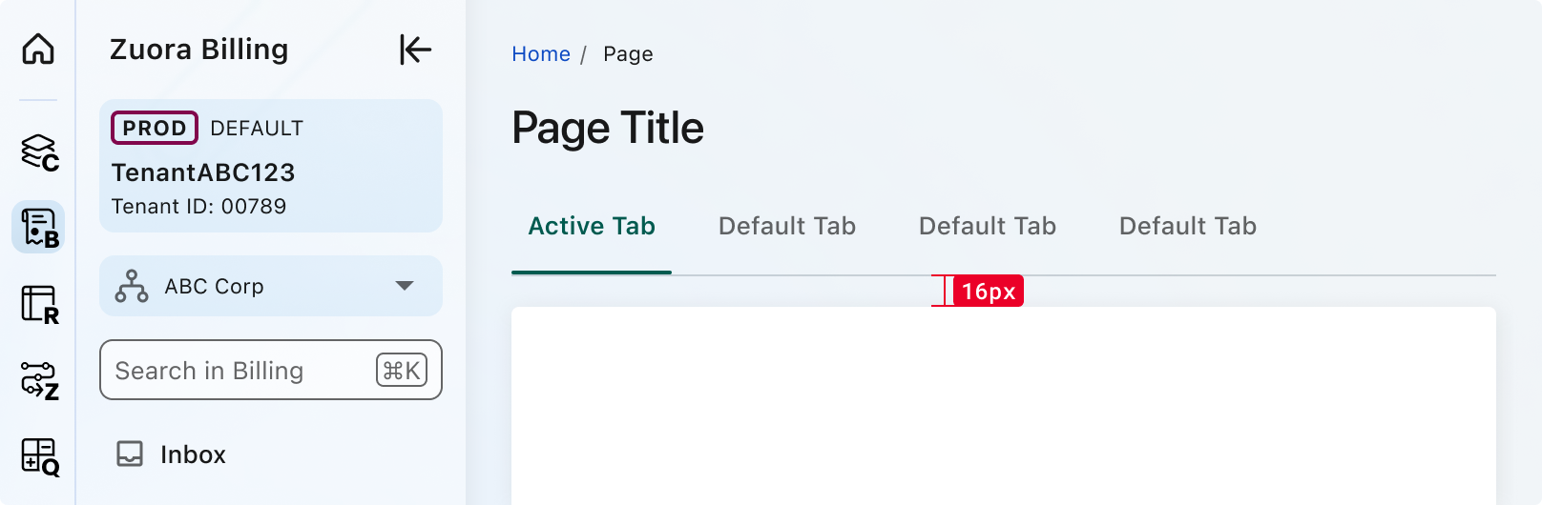Click the Inbox tray icon
The width and height of the screenshot is (1542, 505).
pos(130,454)
